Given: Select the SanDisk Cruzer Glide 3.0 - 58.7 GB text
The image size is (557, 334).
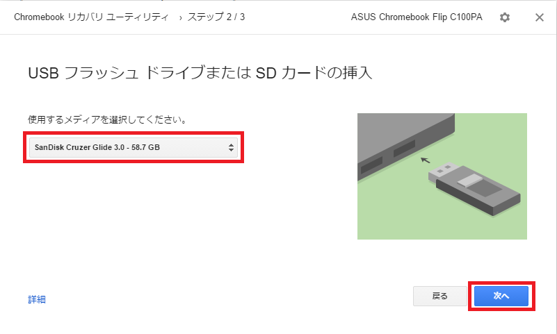Looking at the screenshot, I should coord(97,147).
